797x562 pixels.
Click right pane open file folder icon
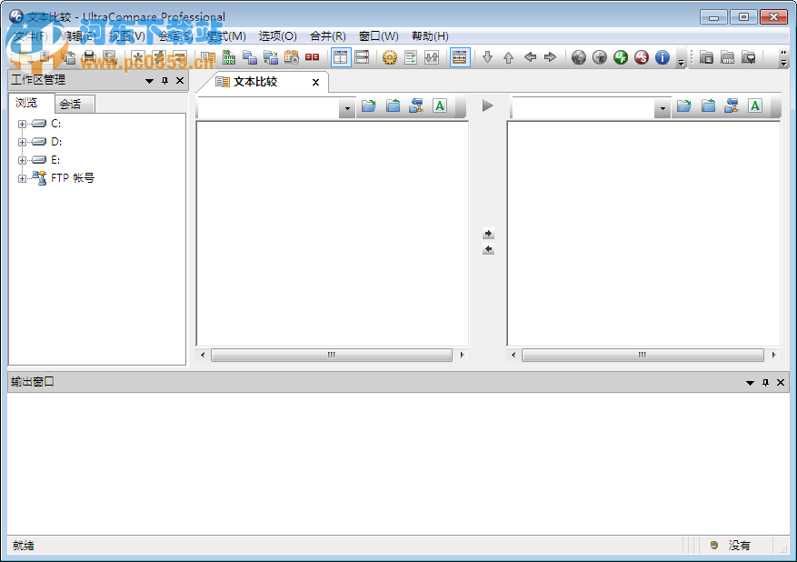pos(683,105)
